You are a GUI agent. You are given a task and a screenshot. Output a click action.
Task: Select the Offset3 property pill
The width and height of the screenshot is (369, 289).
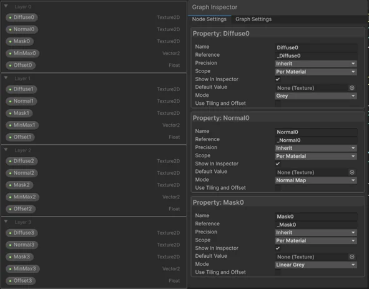coord(21,280)
